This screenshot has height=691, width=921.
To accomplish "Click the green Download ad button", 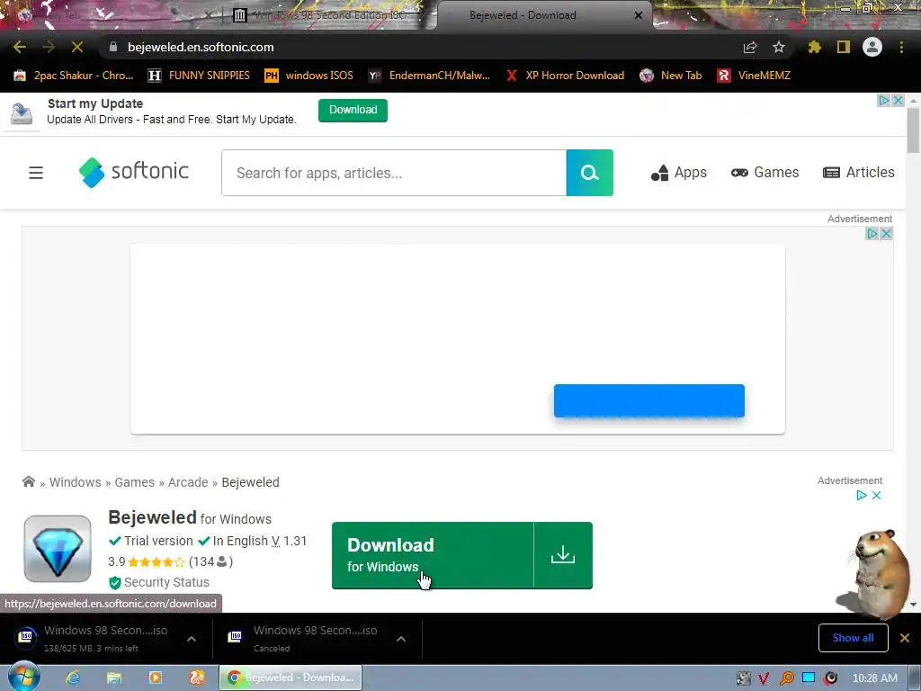I will [353, 110].
